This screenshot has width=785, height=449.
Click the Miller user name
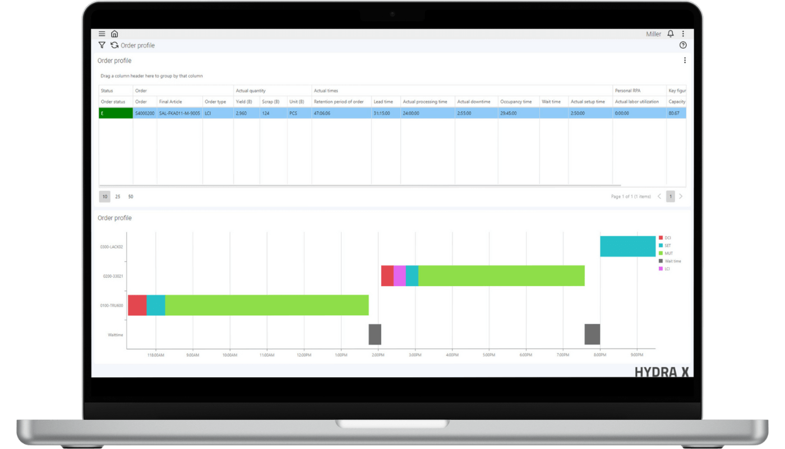(x=653, y=34)
